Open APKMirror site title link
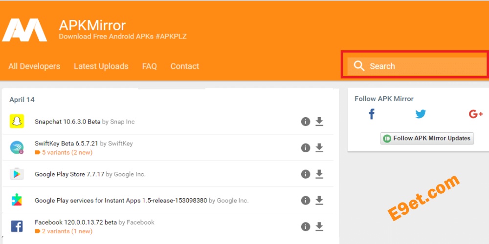This screenshot has height=244, width=489. (92, 25)
